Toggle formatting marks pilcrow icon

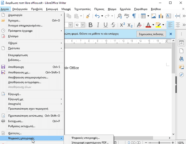[x=134, y=16]
